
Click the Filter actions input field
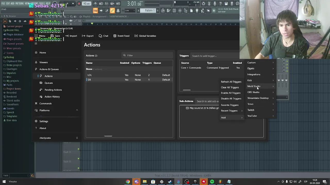point(147,55)
